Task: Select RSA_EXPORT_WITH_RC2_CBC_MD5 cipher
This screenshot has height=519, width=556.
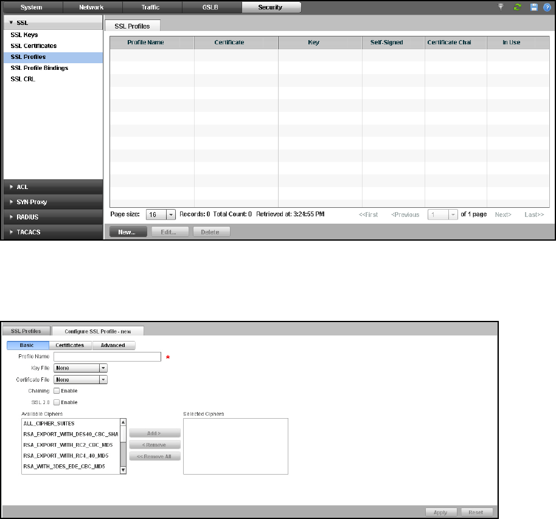Action: (71, 445)
